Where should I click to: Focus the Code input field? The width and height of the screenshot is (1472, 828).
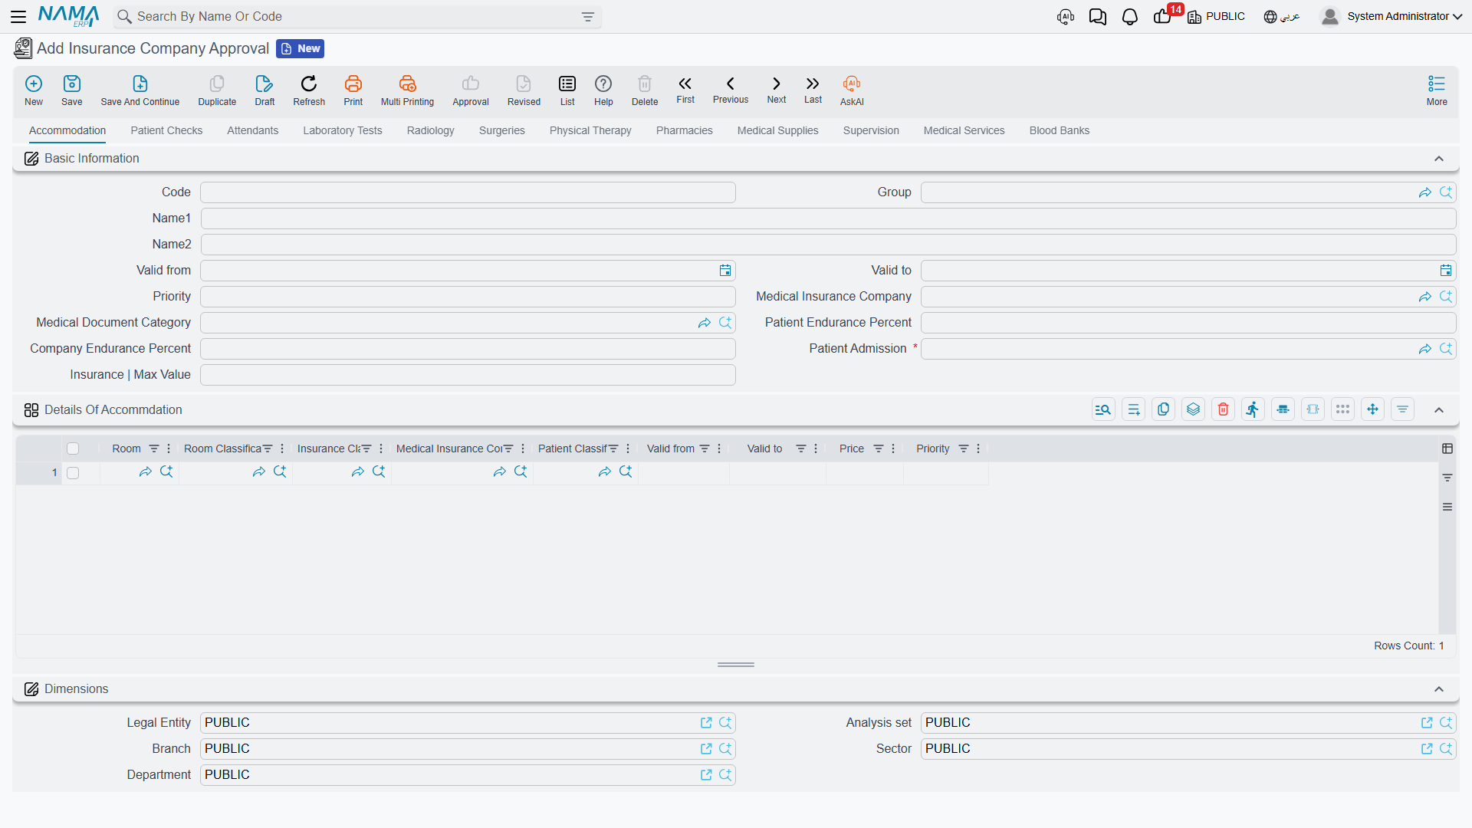coord(468,192)
